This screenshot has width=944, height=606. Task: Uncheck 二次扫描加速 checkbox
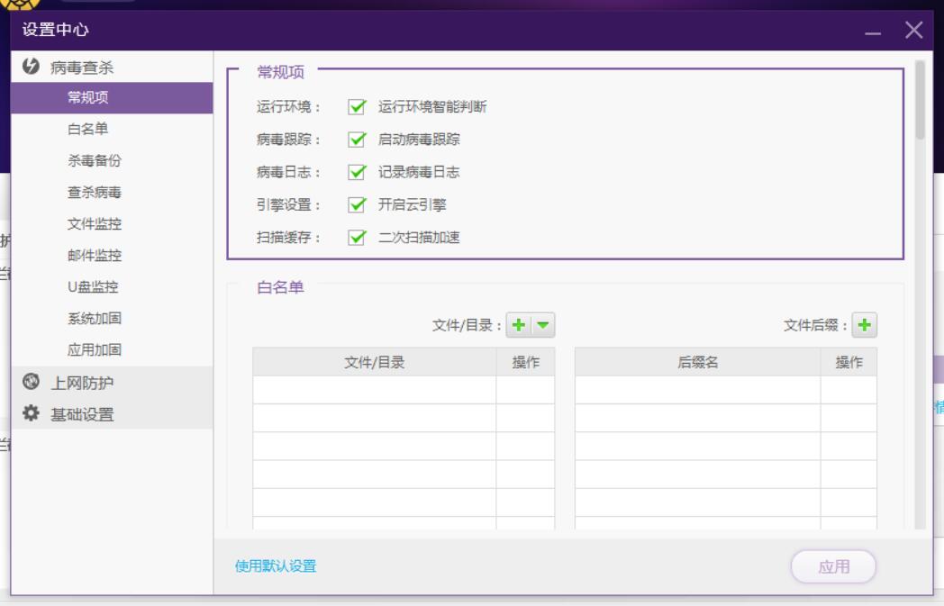tap(358, 238)
